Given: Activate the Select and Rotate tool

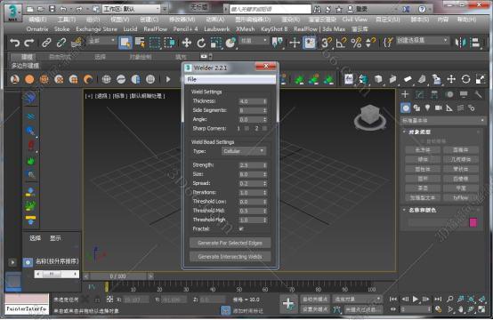Looking at the screenshot, I should (201, 43).
